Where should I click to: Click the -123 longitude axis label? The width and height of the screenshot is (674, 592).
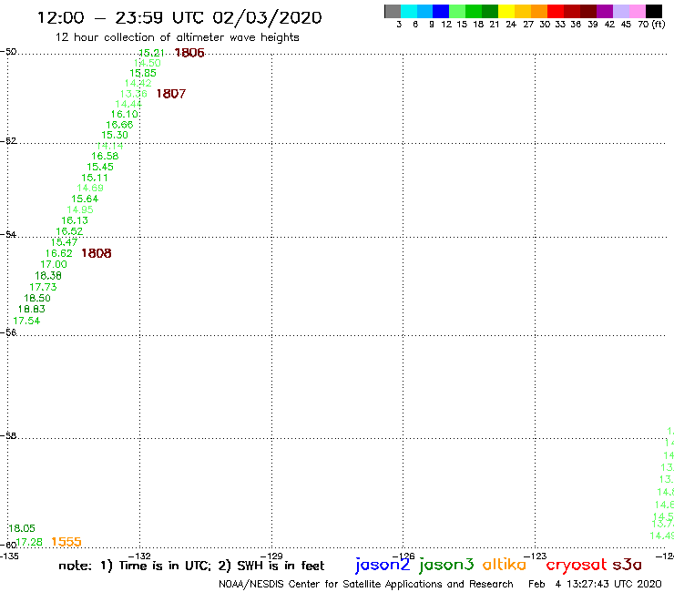tap(536, 556)
